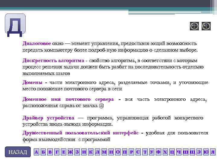Click "Доменное имя почтового сервера" term
Screen dimensions: 217x162
point(68,99)
